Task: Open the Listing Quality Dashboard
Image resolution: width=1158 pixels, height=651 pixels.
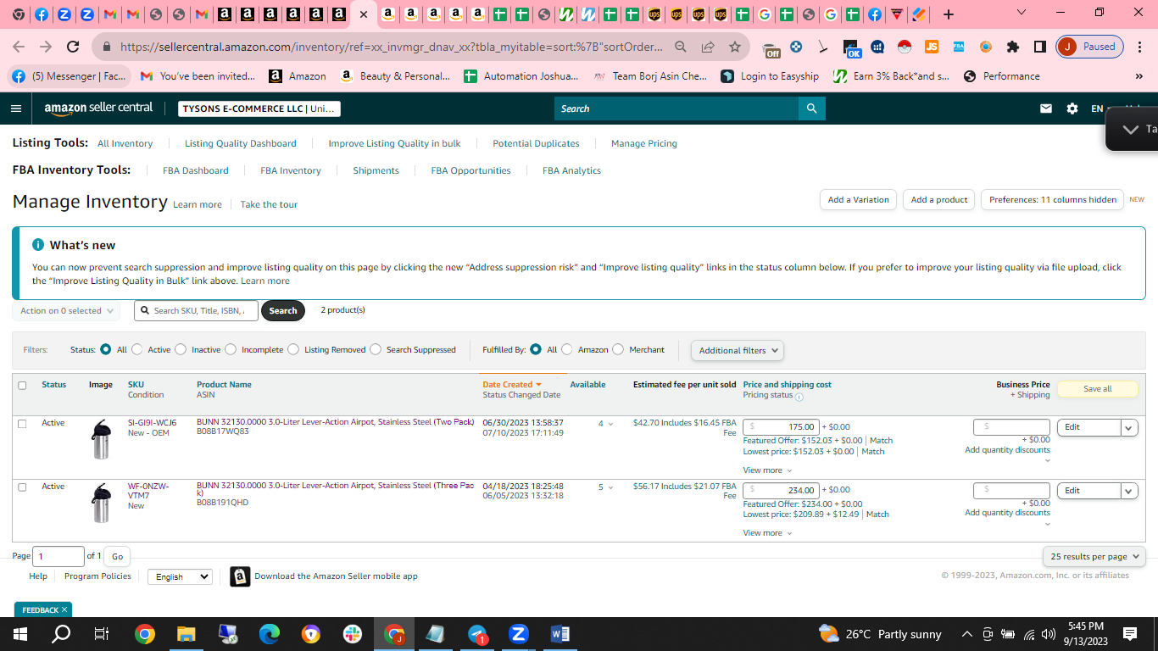Action: pos(241,143)
